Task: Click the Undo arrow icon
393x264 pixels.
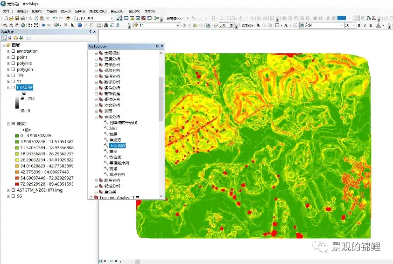Action: tap(55, 18)
